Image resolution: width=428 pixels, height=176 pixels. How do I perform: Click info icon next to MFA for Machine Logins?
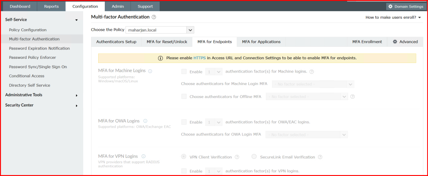150,71
